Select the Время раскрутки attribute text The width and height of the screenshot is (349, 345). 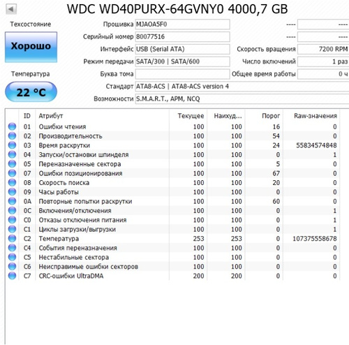click(64, 145)
